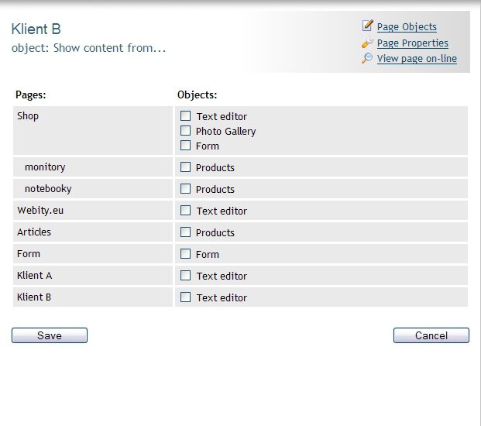481x426 pixels.
Task: Open the Page Objects link
Action: pos(407,27)
